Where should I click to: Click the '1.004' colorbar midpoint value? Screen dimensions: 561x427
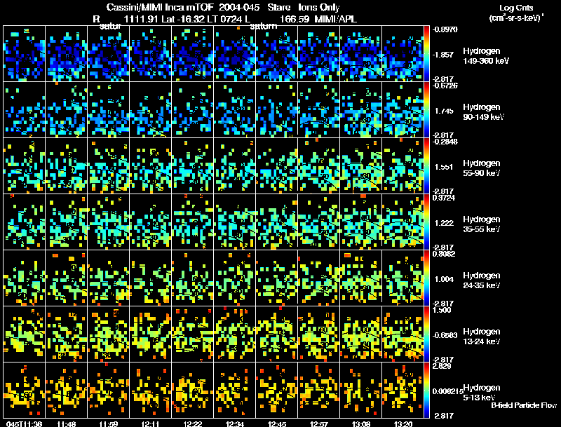[444, 279]
